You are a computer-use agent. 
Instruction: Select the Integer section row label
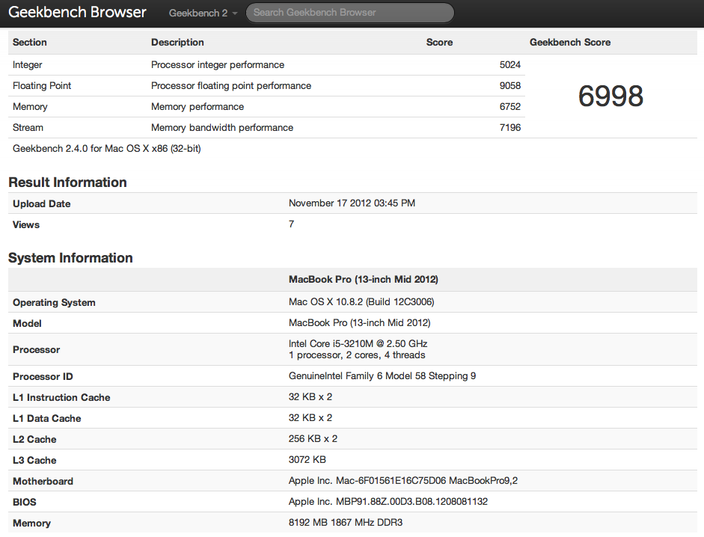(28, 64)
